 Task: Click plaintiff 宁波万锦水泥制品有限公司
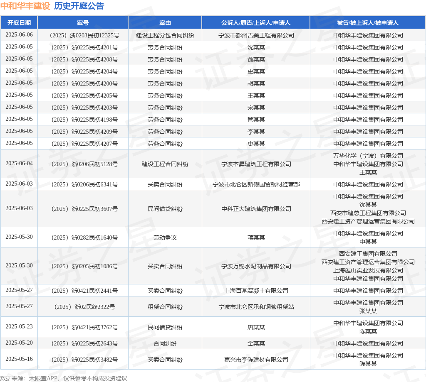pyautogui.click(x=256, y=266)
